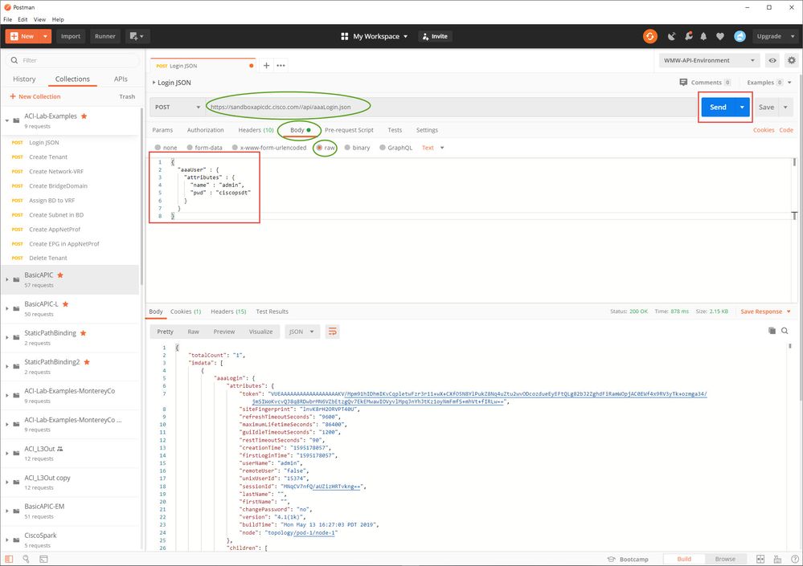Click the environment quick look eye icon
This screenshot has width=803, height=566.
point(772,60)
